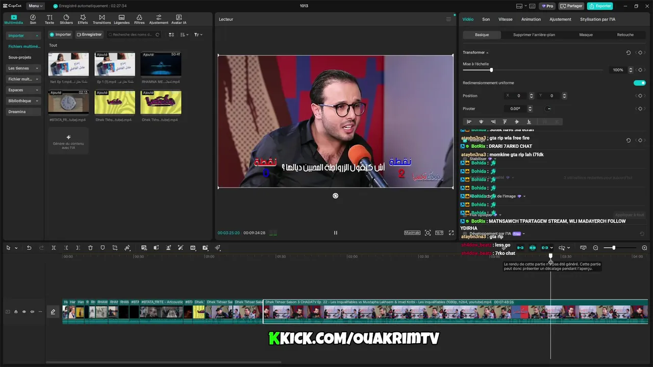Screen dimensions: 653x367
Task: Click the timeline zoom slider handle
Action: (x=614, y=248)
